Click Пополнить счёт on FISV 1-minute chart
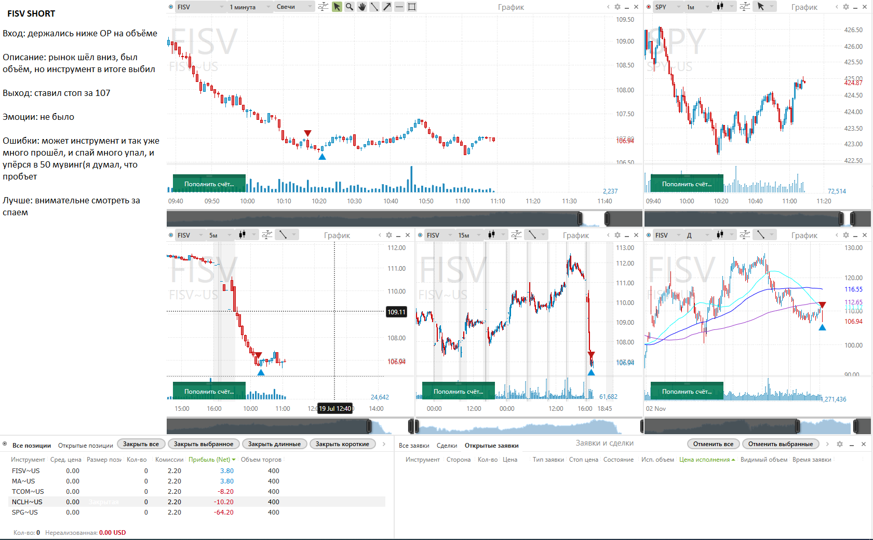The image size is (873, 540). pos(209,184)
